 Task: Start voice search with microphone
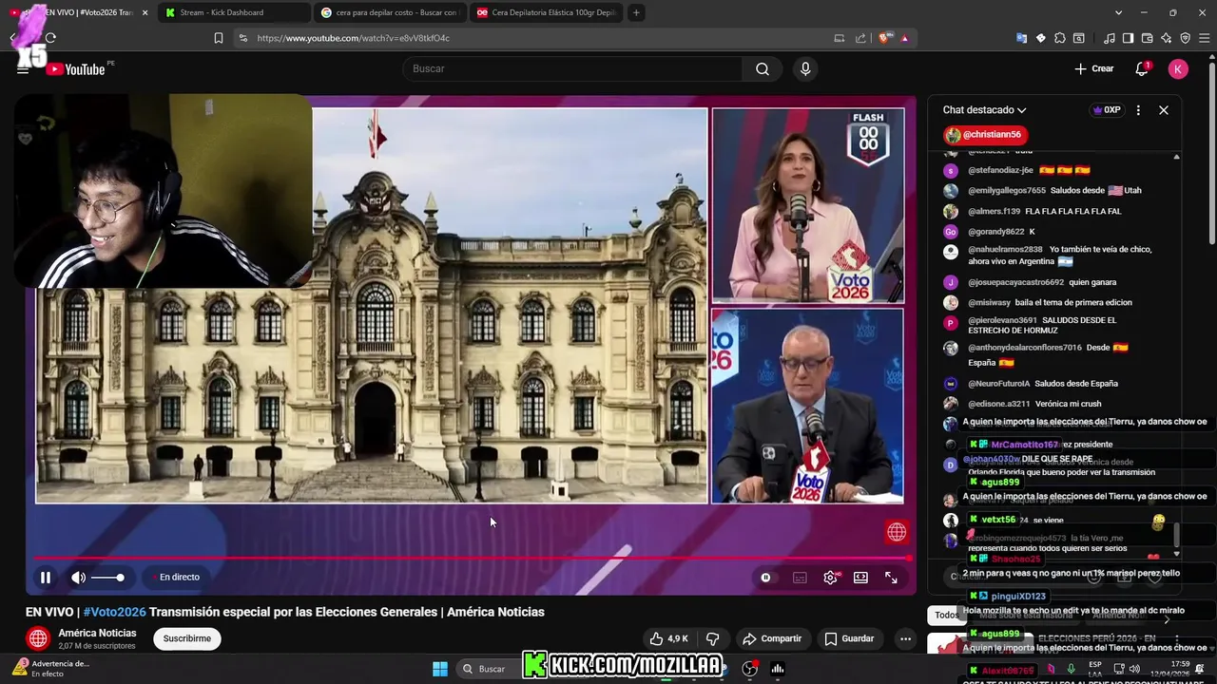point(805,68)
